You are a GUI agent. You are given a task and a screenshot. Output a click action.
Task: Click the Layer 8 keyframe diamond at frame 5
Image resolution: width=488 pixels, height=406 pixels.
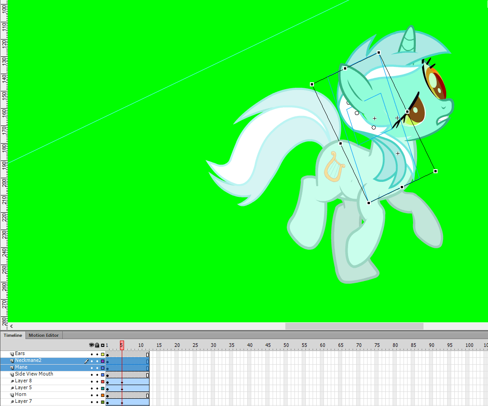[x=122, y=383]
